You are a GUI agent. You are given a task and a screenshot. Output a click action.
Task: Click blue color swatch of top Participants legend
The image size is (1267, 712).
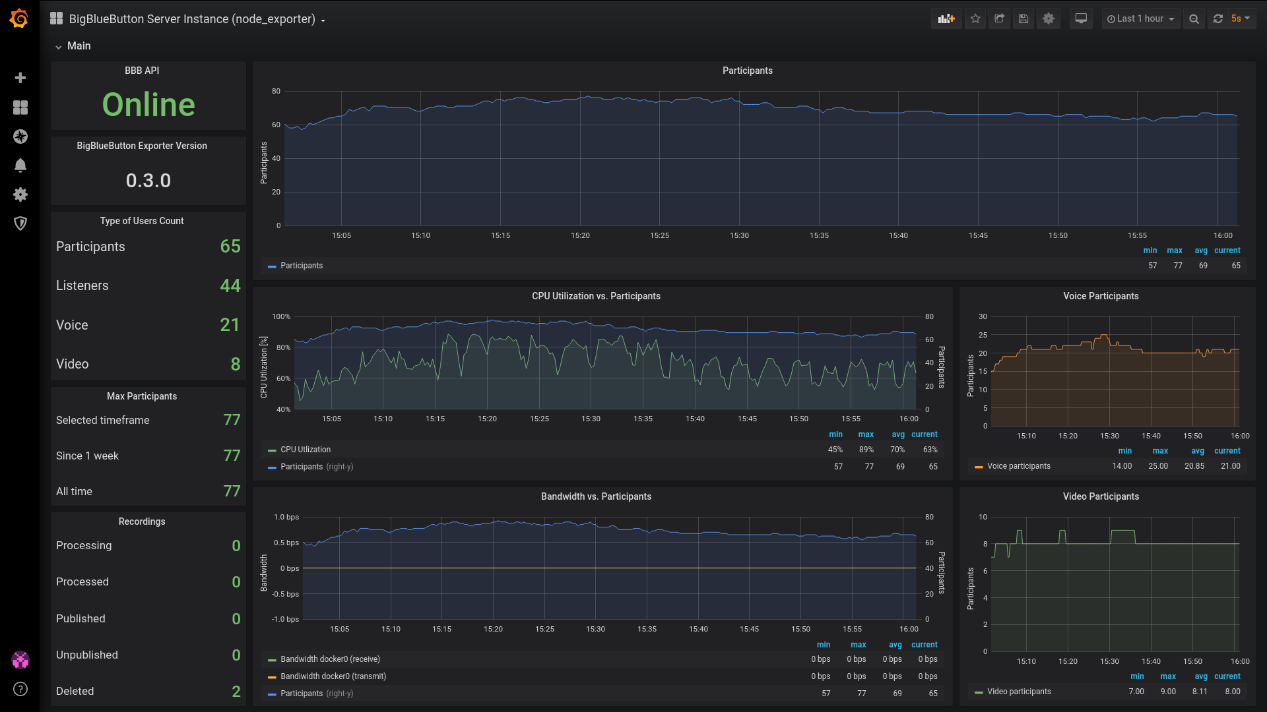(x=272, y=266)
